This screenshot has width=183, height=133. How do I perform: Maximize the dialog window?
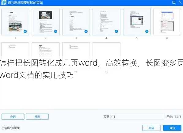coord(174,2)
